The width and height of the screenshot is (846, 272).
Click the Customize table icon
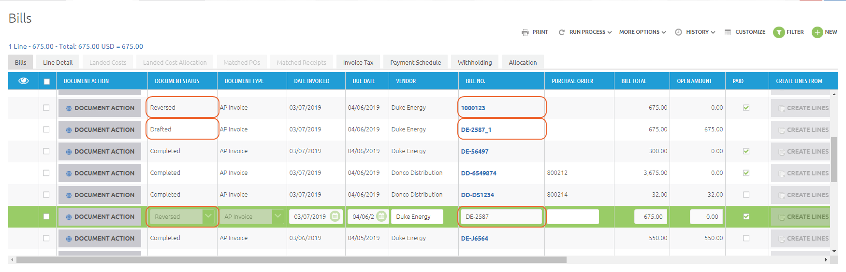[x=728, y=32]
